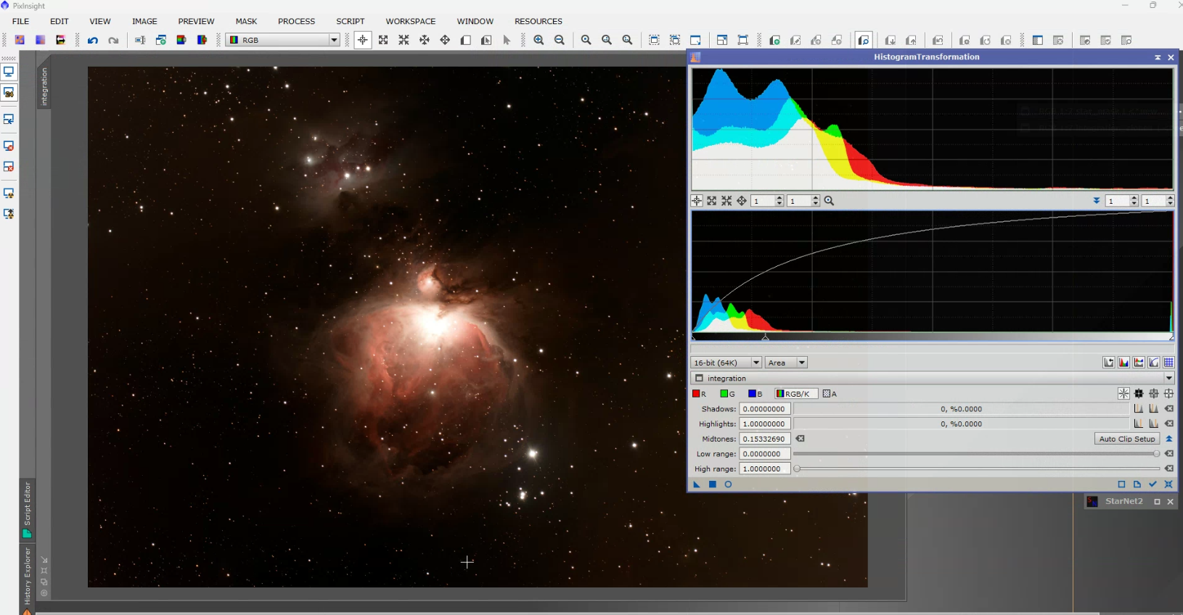Click the High range slider handle
Screen dimensions: 1183x615
tap(797, 469)
